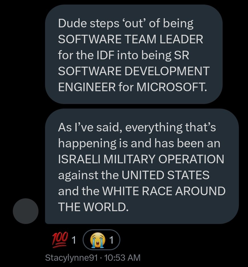The height and width of the screenshot is (267, 248).
Task: Click the 10:53 AM timestamp
Action: tap(123, 258)
